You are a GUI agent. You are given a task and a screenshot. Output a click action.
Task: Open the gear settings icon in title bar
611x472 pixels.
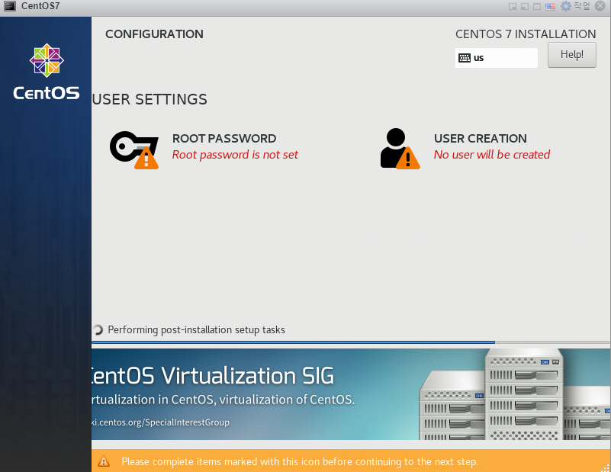tap(565, 6)
